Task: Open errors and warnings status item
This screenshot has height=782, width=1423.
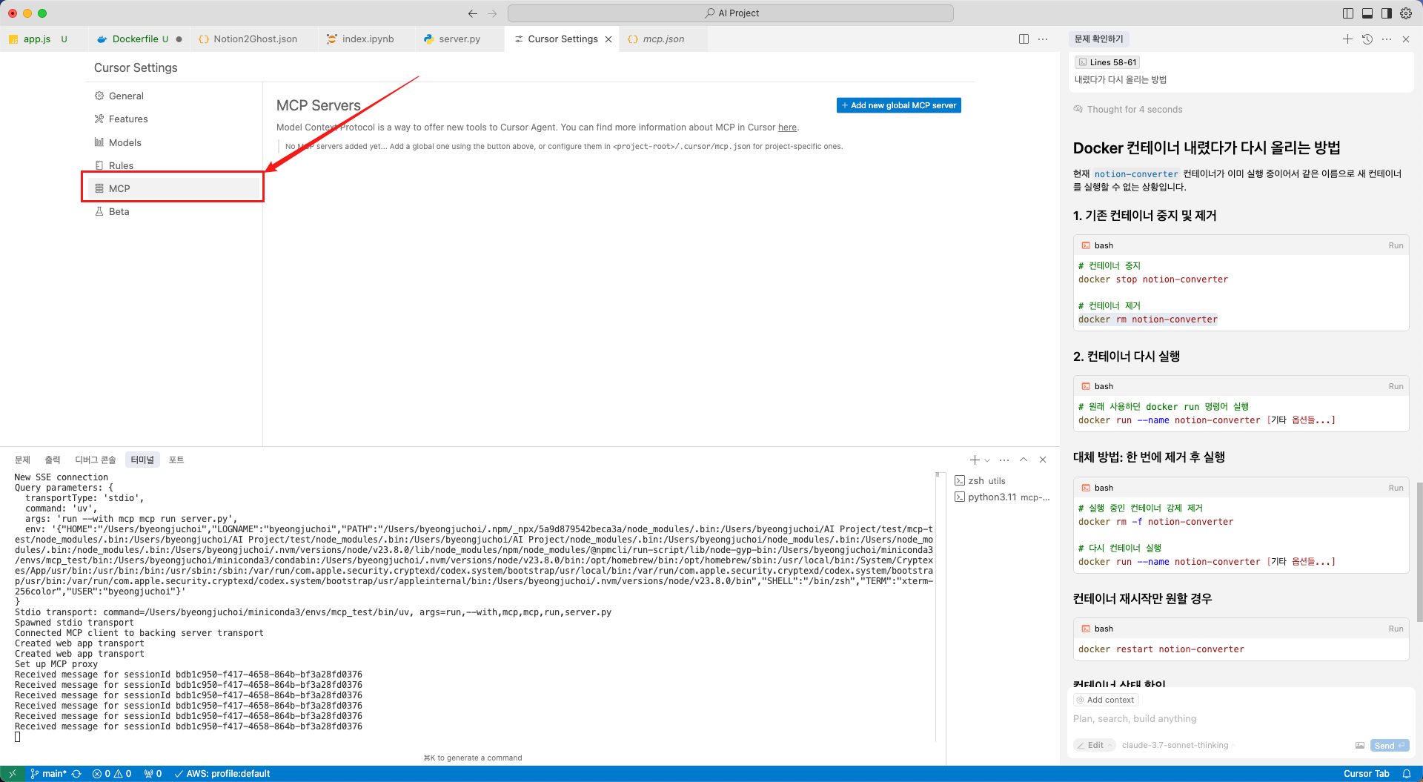Action: coord(112,774)
